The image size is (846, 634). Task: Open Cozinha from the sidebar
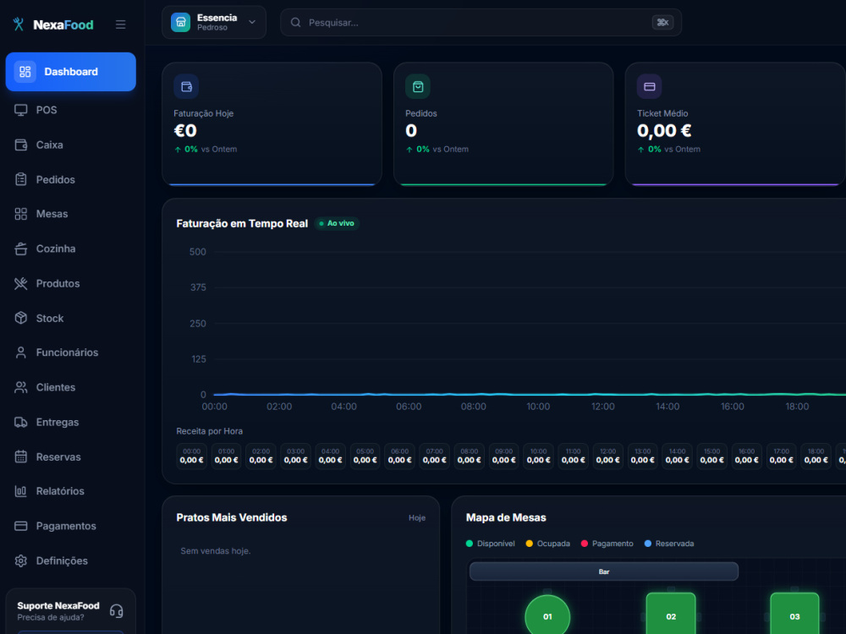point(71,249)
